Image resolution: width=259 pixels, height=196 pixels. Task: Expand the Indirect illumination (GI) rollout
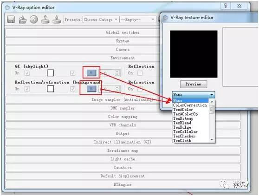point(123,142)
